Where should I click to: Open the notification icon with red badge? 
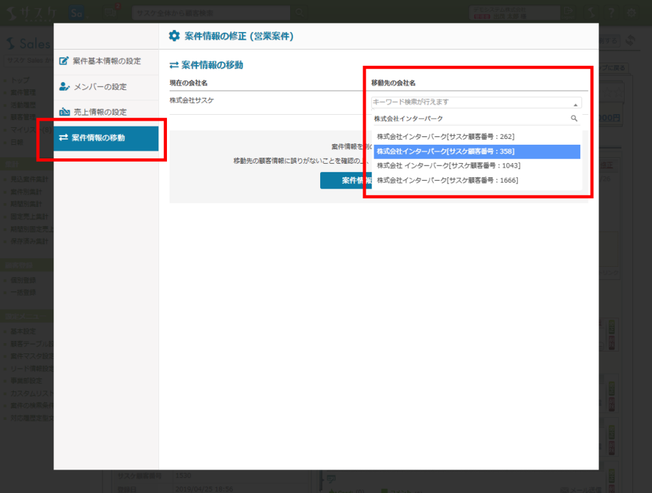(x=111, y=12)
